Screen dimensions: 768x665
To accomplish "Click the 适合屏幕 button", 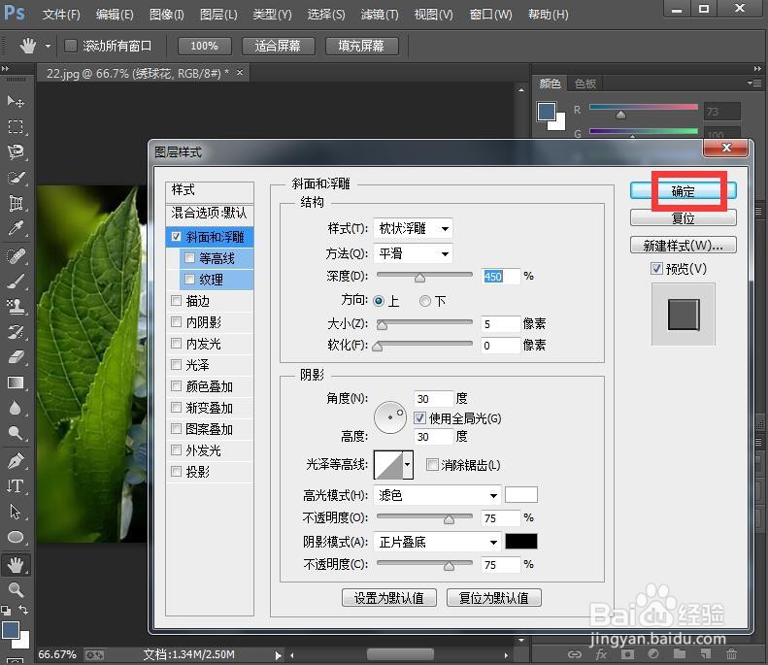I will 278,46.
